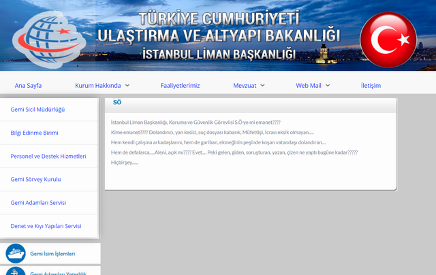The height and width of the screenshot is (275, 436).
Task: Click the Gemi Adamları Yeterlilik link text
Action: pos(58,272)
